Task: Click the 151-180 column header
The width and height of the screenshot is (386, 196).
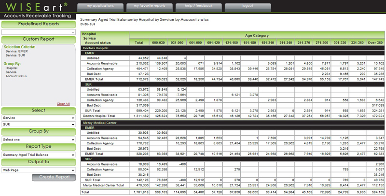Action: click(249, 42)
